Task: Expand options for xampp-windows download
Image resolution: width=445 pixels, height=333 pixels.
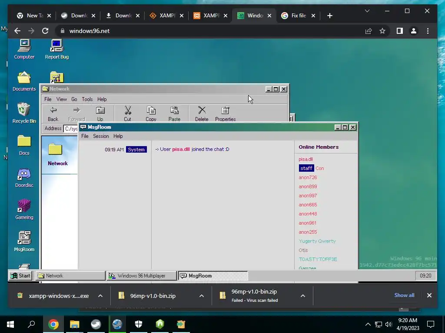Action: pyautogui.click(x=100, y=296)
